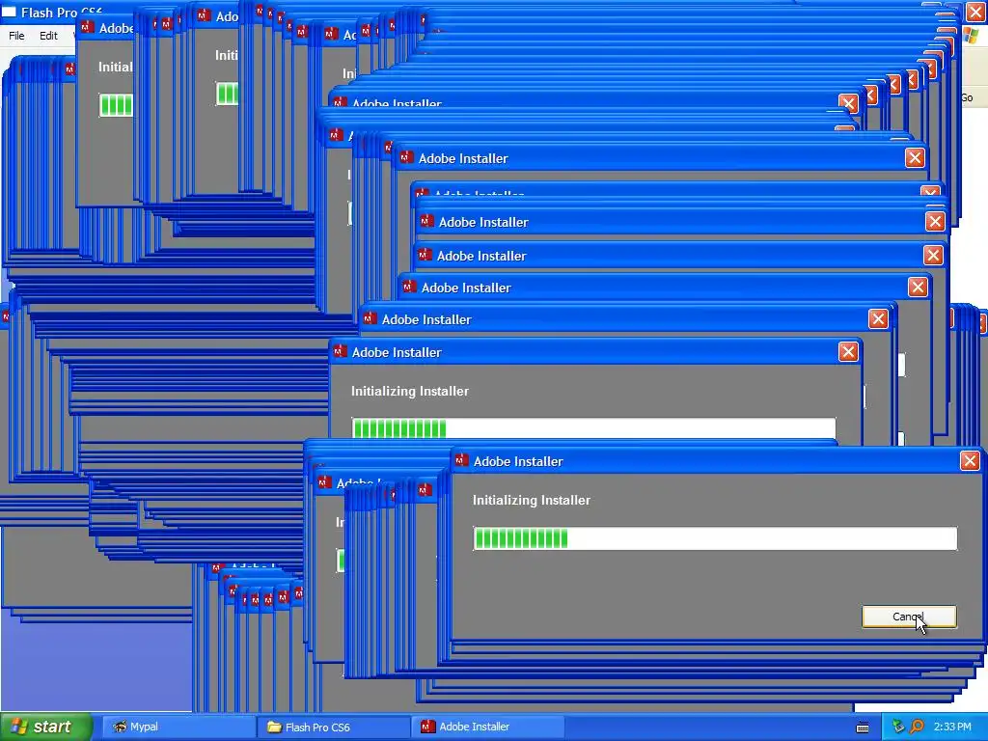
Task: Click the on-screen keyboard icon in taskbar
Action: tap(863, 727)
